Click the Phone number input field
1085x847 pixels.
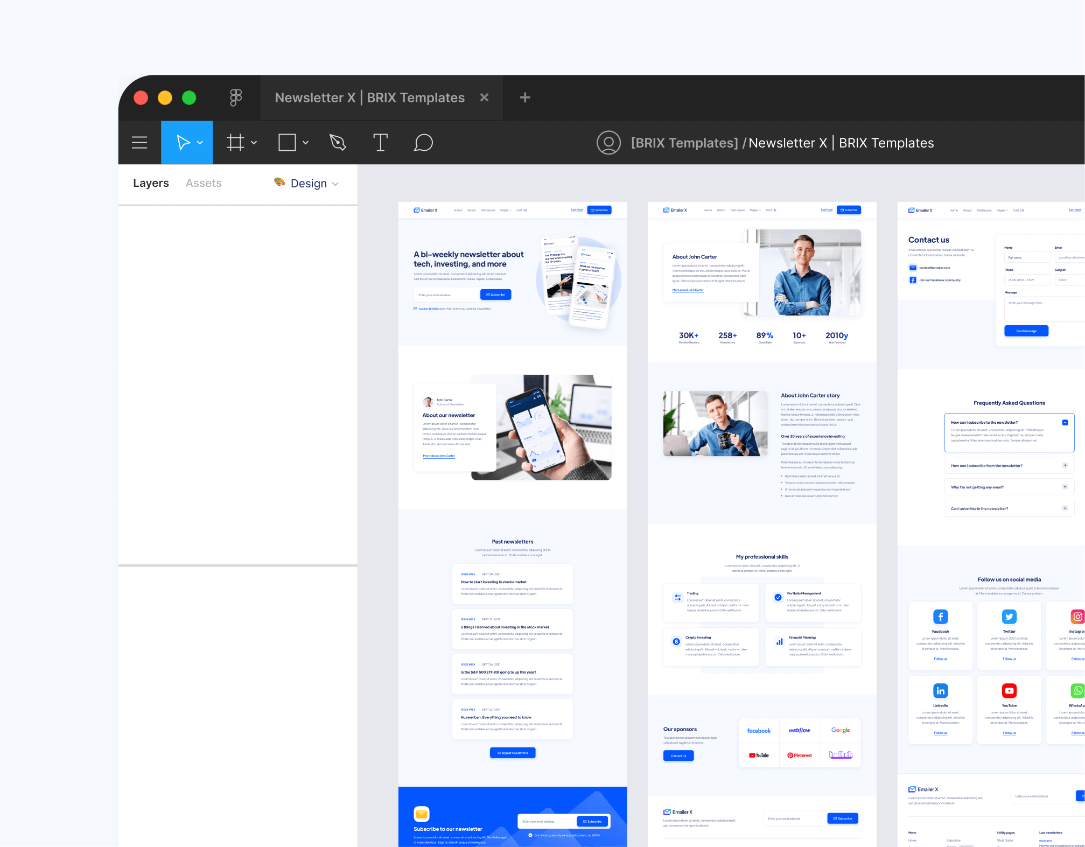pos(1027,279)
